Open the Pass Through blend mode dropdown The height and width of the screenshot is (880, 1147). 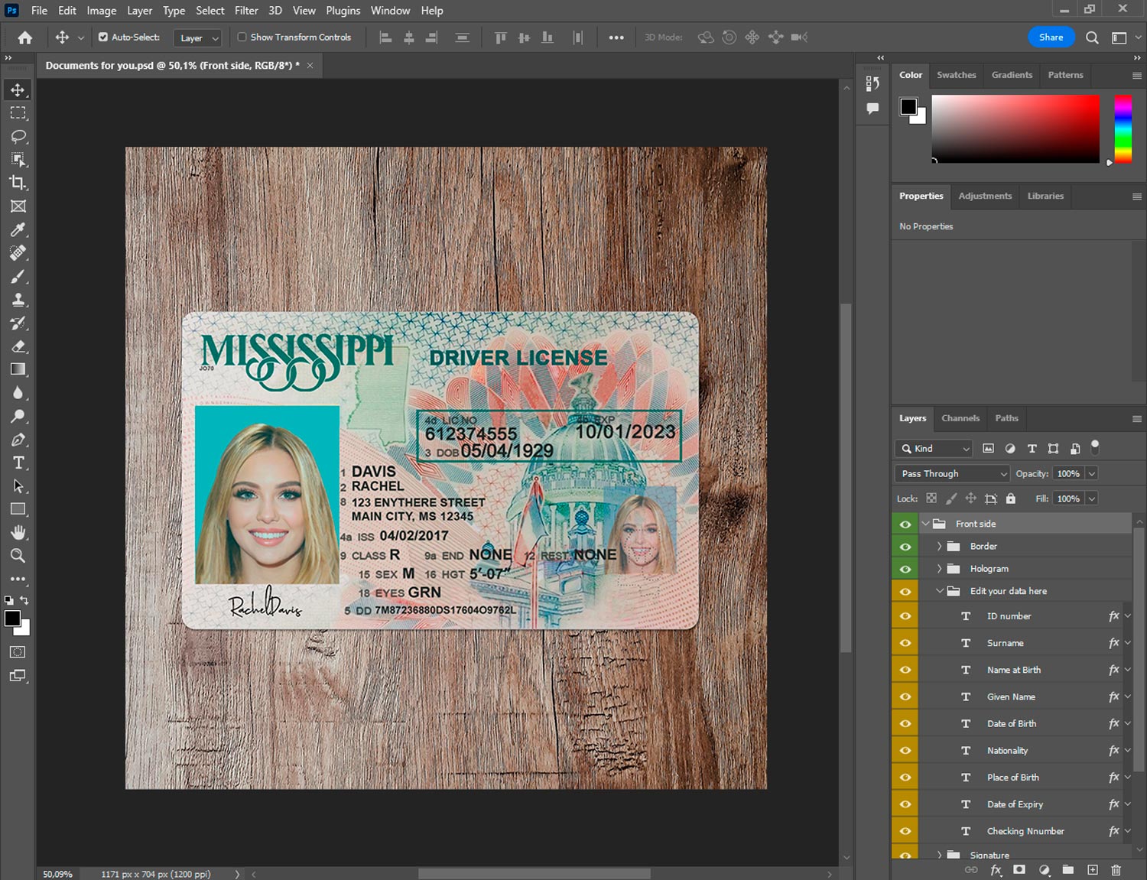click(952, 474)
